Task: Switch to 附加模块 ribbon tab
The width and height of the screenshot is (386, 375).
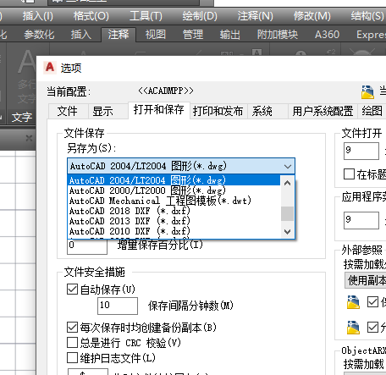Action: coord(278,35)
